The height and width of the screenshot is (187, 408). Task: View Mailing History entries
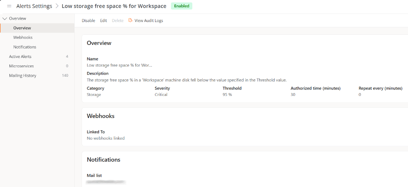point(23,76)
